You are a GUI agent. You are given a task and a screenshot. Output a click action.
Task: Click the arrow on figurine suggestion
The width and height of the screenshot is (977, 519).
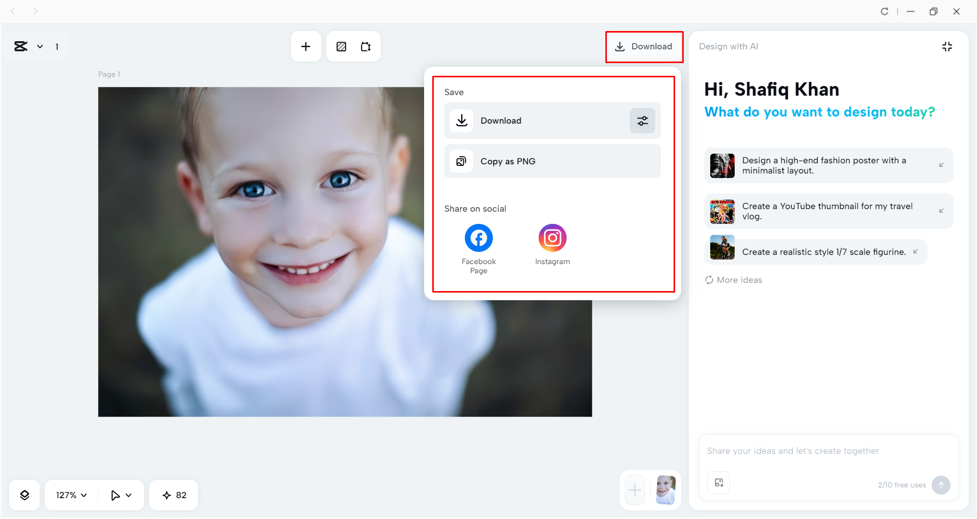pos(915,251)
